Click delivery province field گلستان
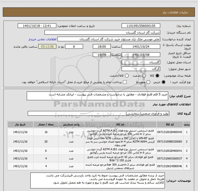The image size is (198, 191). coord(141,62)
